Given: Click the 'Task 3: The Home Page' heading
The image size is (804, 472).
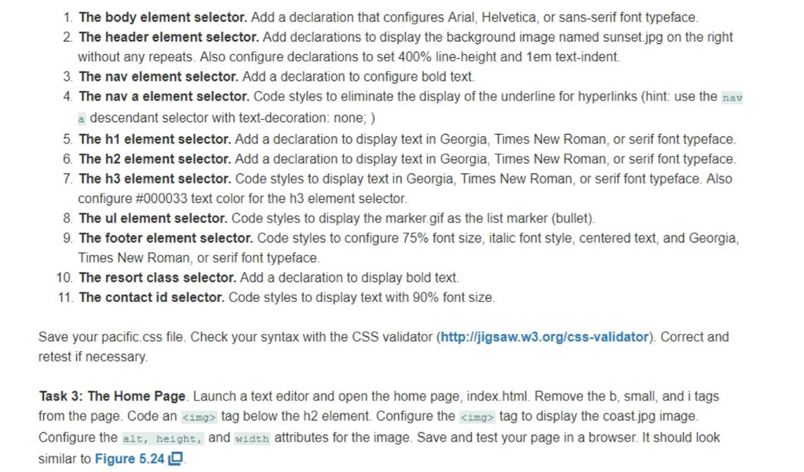Looking at the screenshot, I should [112, 397].
